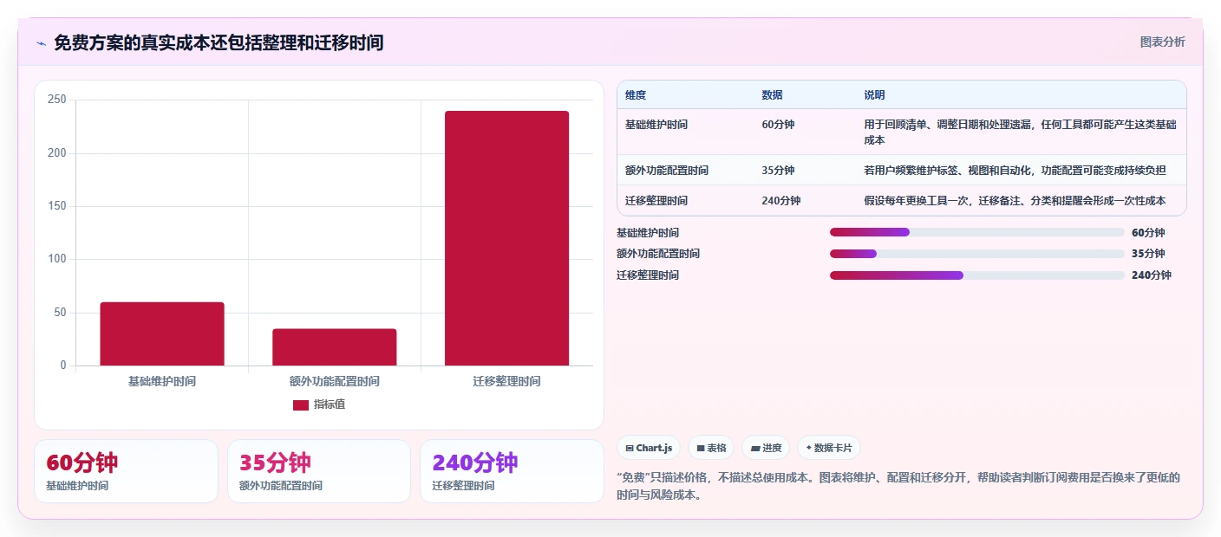Click the 60分钟 progress value label
1221x537 pixels.
[1148, 233]
